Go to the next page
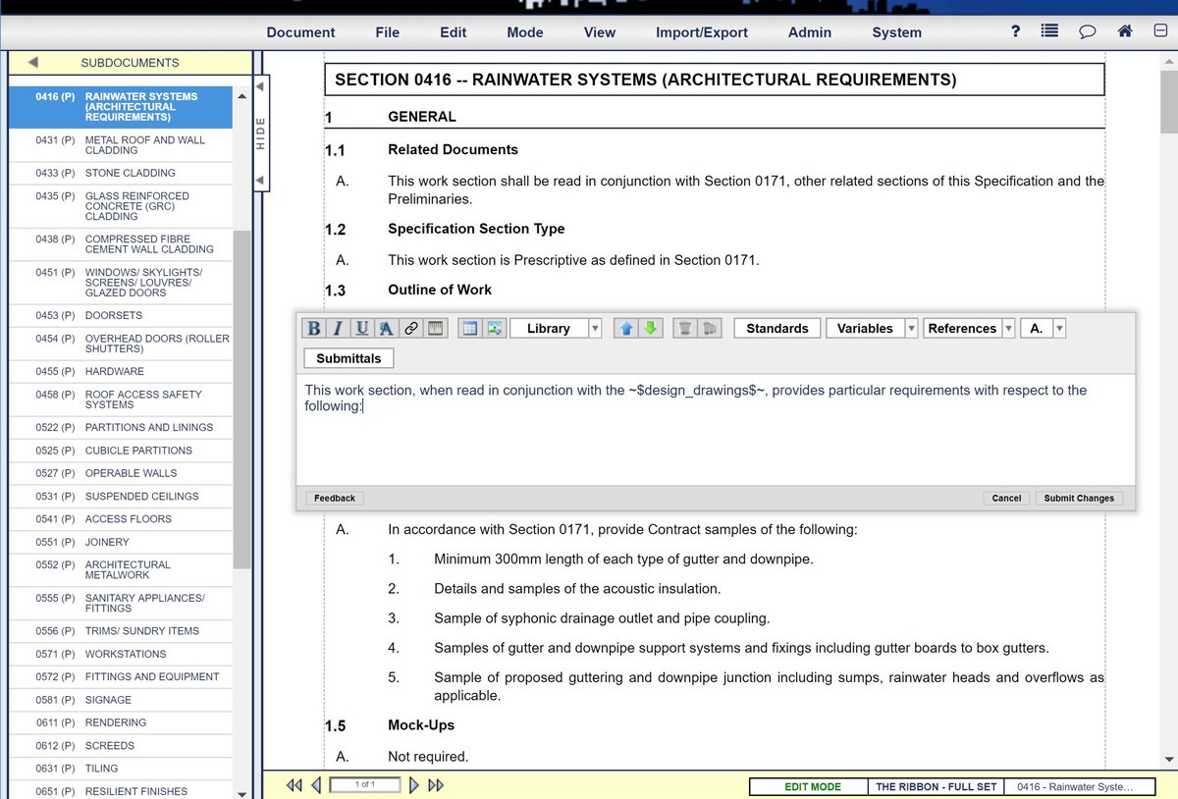This screenshot has width=1178, height=799. pos(414,785)
